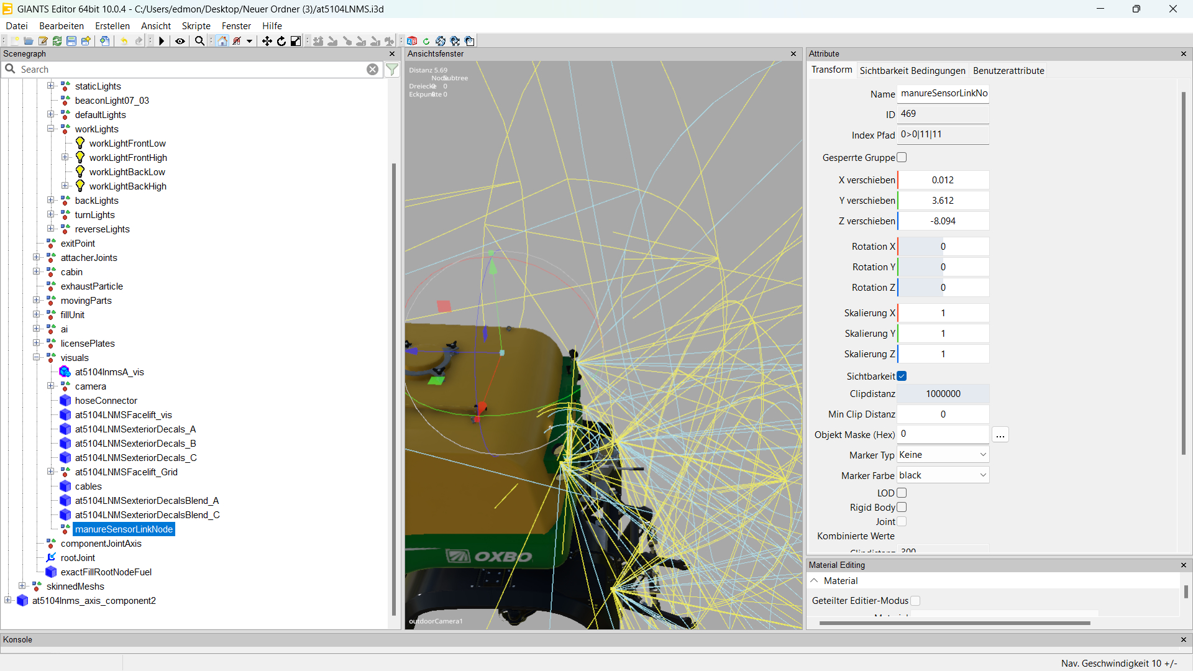This screenshot has width=1193, height=671.
Task: Close the Scenegraph panel
Action: [392, 54]
